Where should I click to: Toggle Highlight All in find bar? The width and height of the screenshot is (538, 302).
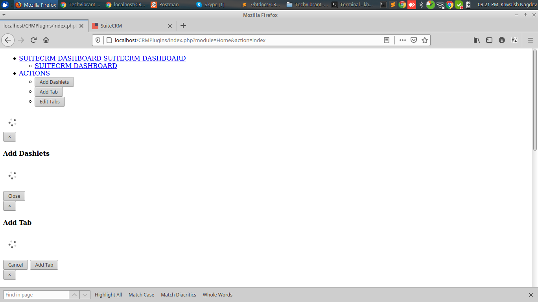point(108,295)
